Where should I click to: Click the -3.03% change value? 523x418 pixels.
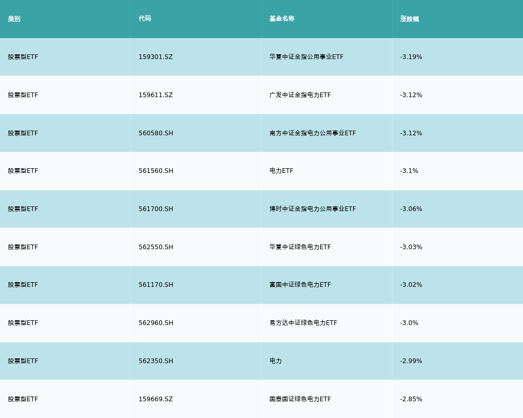pos(411,247)
